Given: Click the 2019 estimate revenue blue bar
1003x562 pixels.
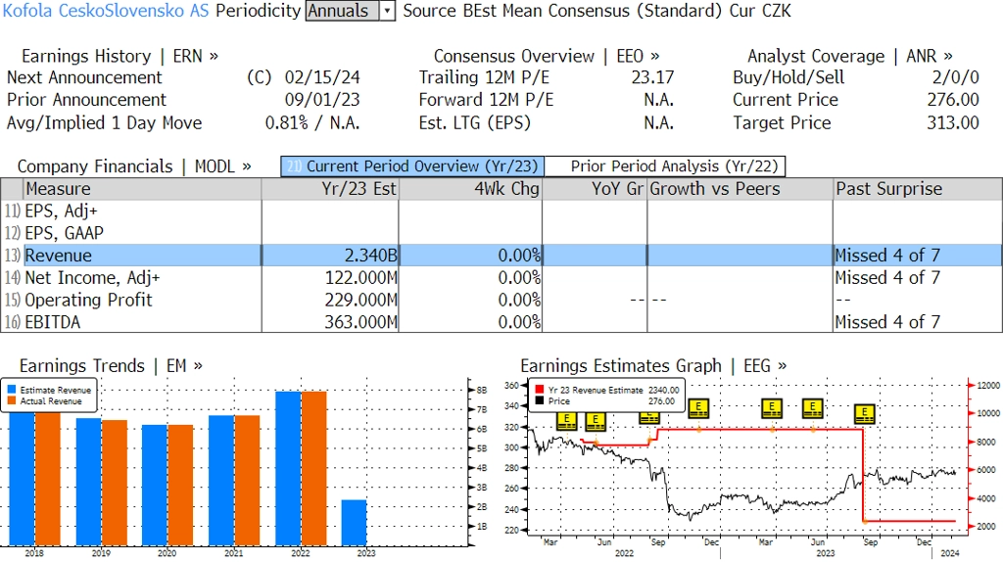Looking at the screenshot, I should [x=88, y=482].
